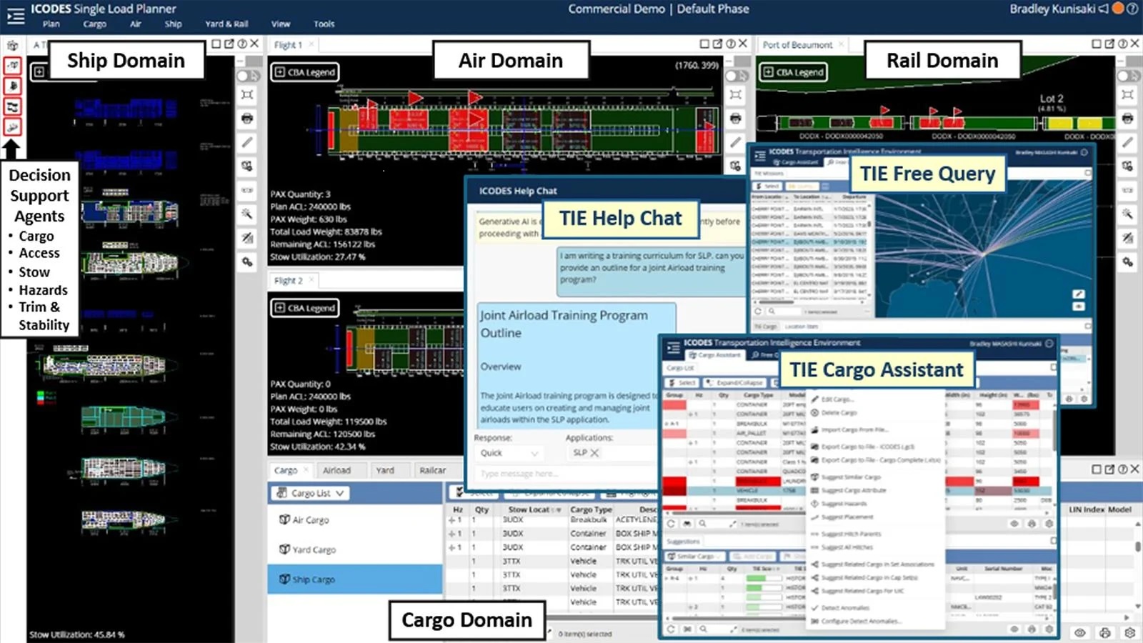Click the pencil edit icon in Rail panel toolbar
The height and width of the screenshot is (643, 1143).
1127,142
